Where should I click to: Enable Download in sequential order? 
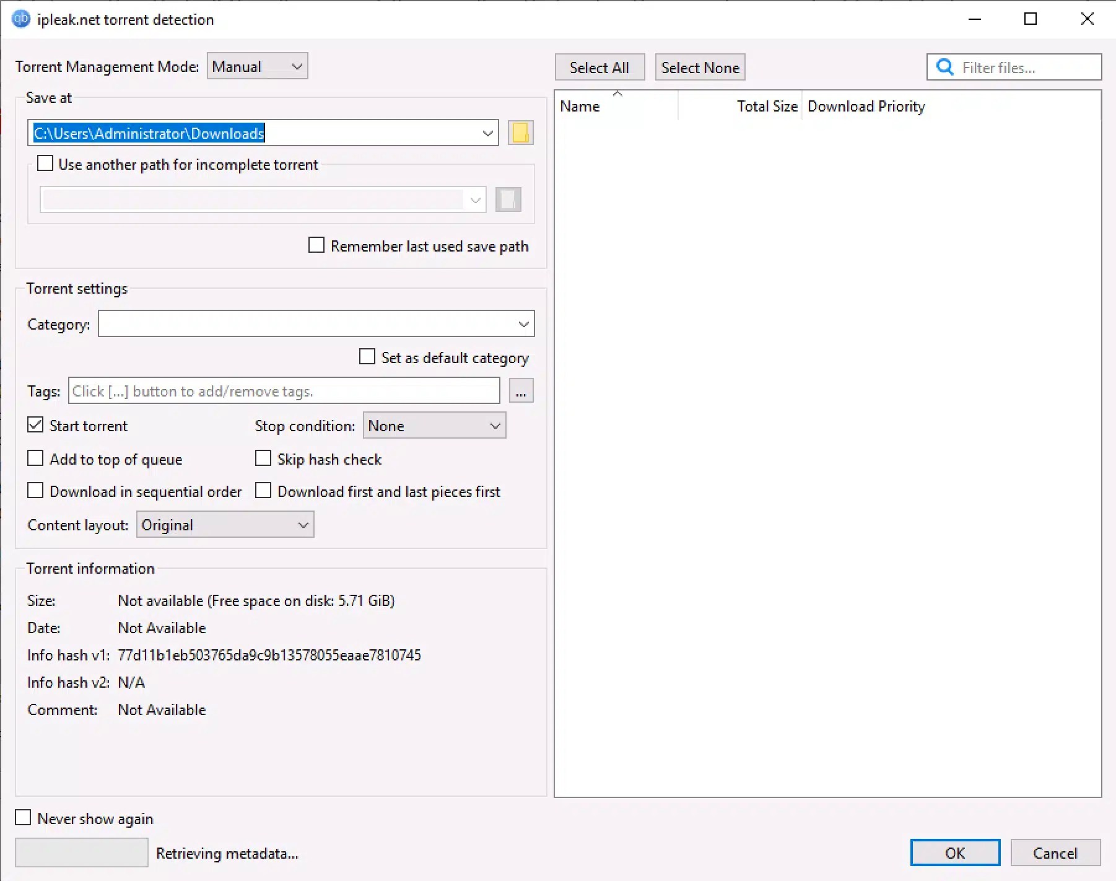pos(35,490)
